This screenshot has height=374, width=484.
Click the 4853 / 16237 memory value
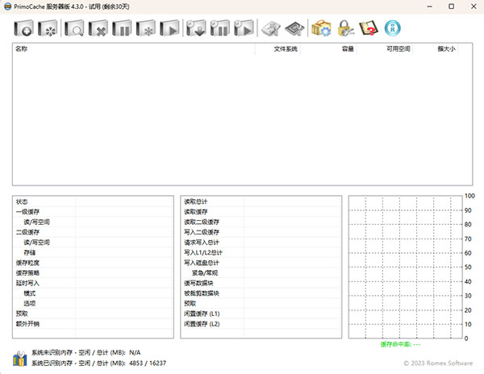click(x=148, y=364)
